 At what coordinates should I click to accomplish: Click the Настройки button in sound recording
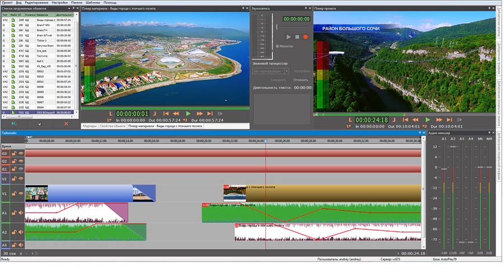click(x=301, y=71)
